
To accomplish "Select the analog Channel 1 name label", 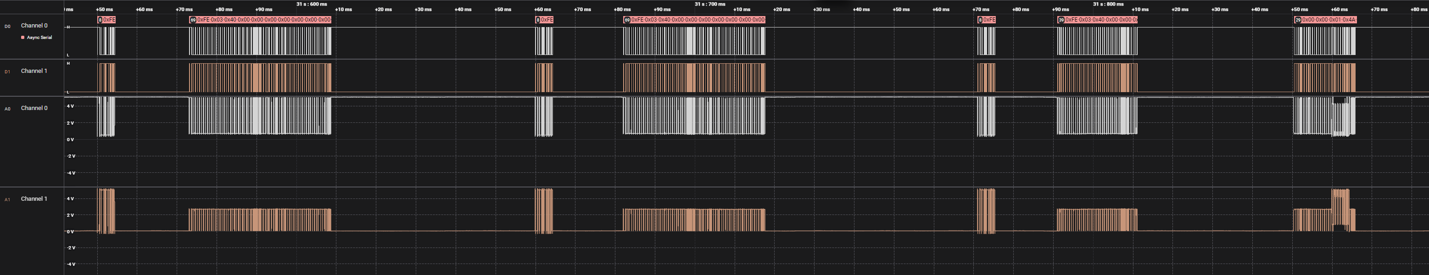I will tap(34, 198).
